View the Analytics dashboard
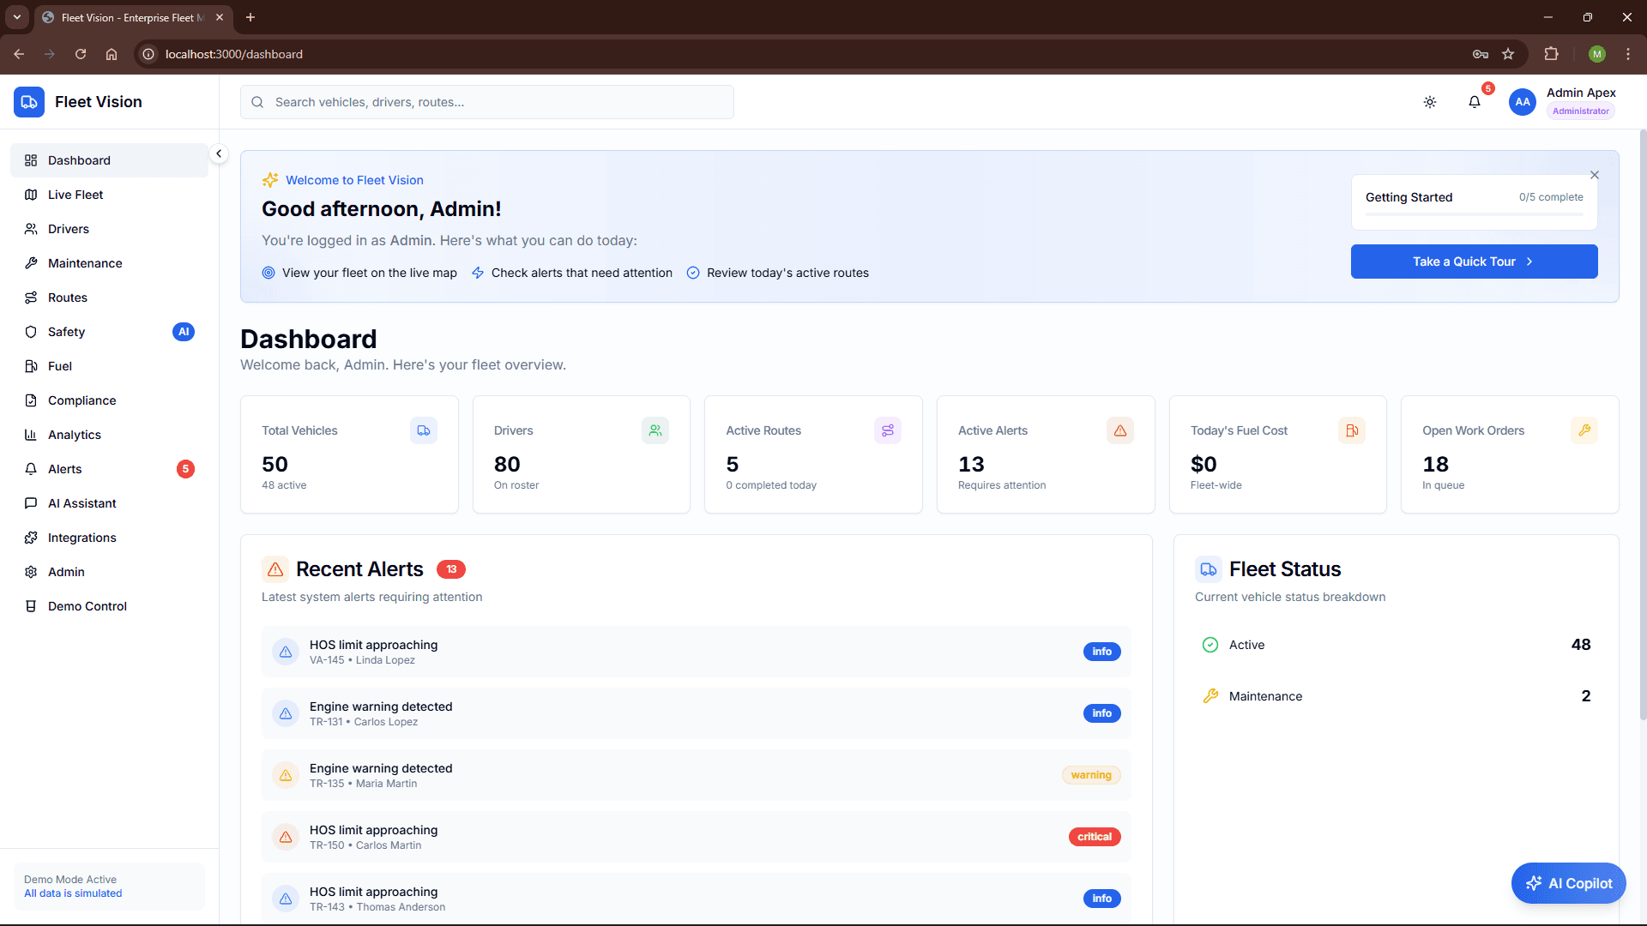This screenshot has height=926, width=1647. 75,435
